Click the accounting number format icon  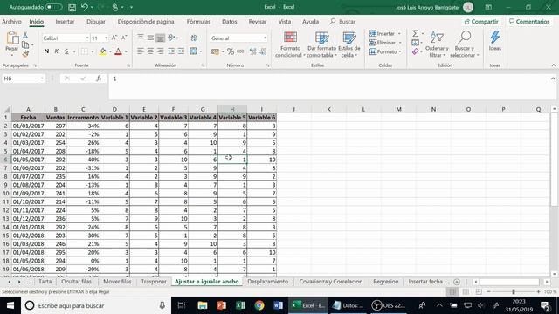pos(215,51)
